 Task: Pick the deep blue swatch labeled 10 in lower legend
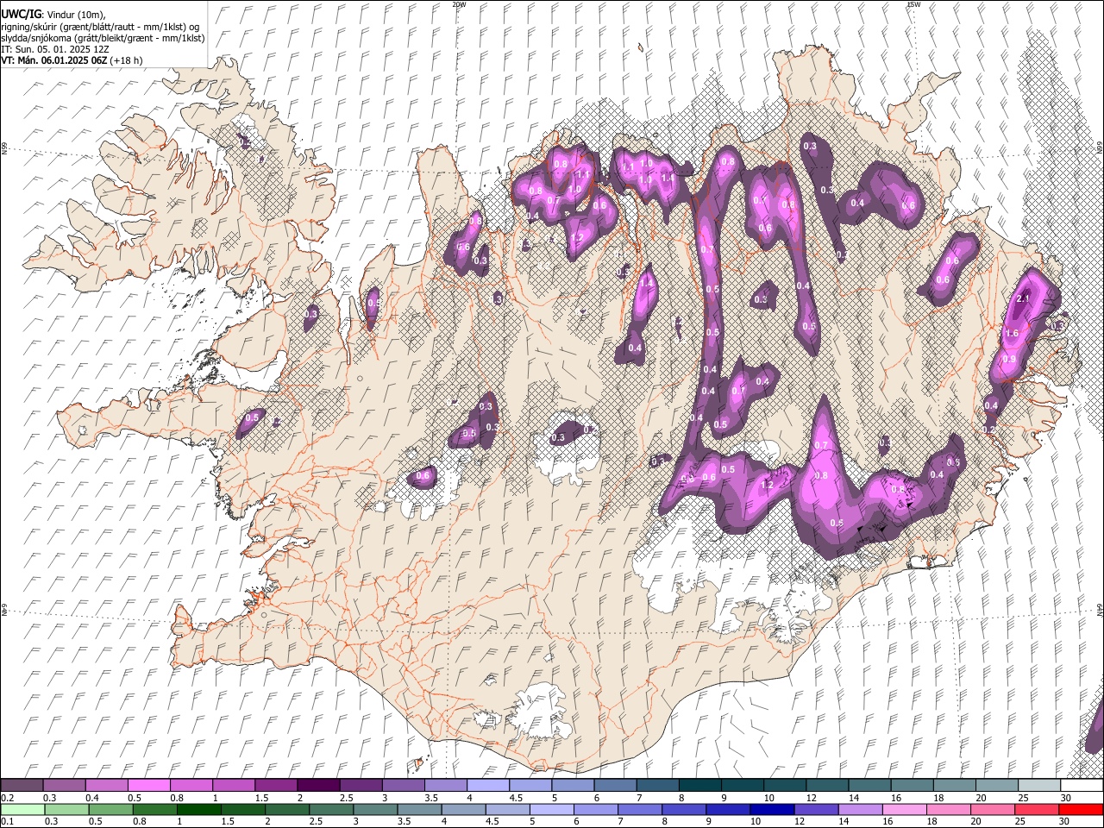pos(770,809)
